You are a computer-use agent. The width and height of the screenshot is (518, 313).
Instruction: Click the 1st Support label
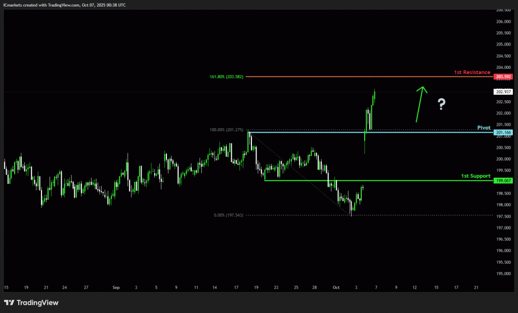pyautogui.click(x=476, y=176)
